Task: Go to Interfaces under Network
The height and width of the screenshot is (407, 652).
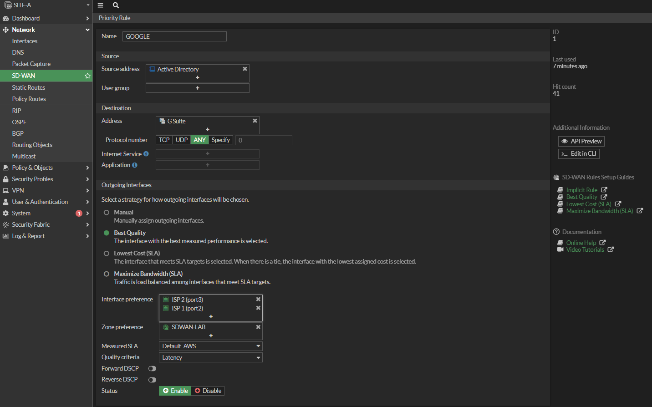Action: coord(25,41)
